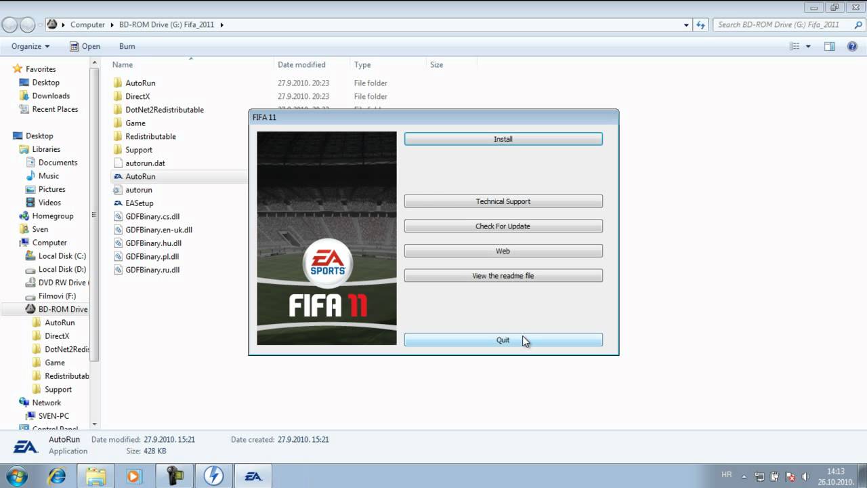Click Burn in the Explorer toolbar

tap(127, 46)
